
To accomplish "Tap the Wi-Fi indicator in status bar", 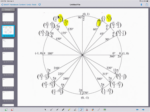I will coord(140,1).
